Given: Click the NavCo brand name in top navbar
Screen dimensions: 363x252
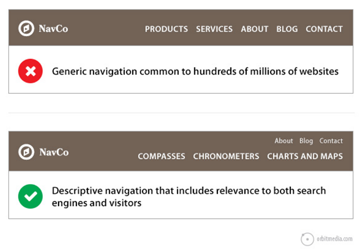Looking at the screenshot, I should point(53,29).
